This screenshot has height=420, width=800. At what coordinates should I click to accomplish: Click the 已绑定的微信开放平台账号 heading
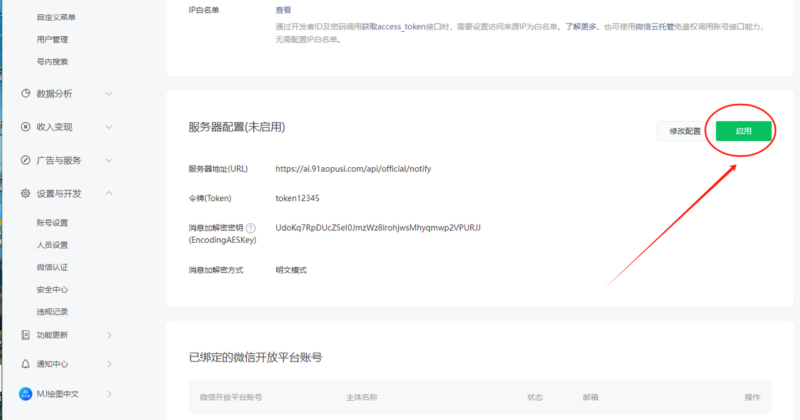256,358
